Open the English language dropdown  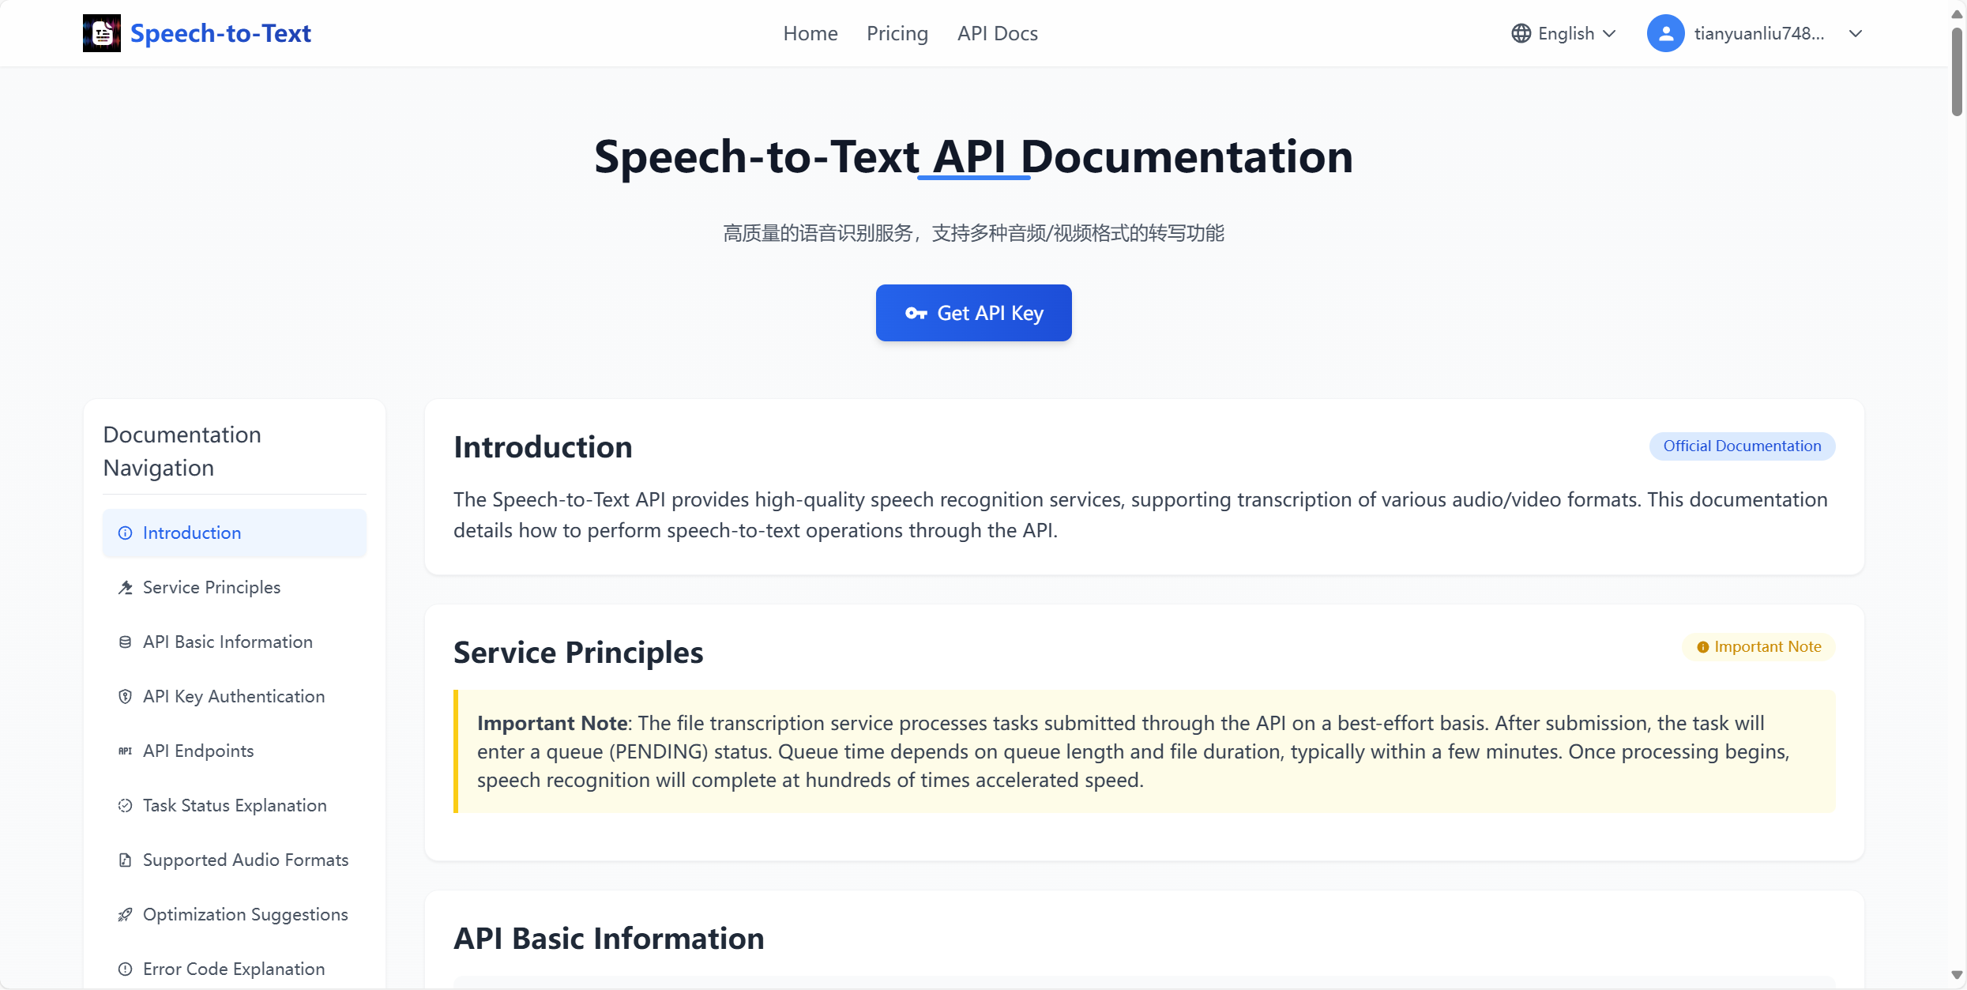pos(1565,32)
